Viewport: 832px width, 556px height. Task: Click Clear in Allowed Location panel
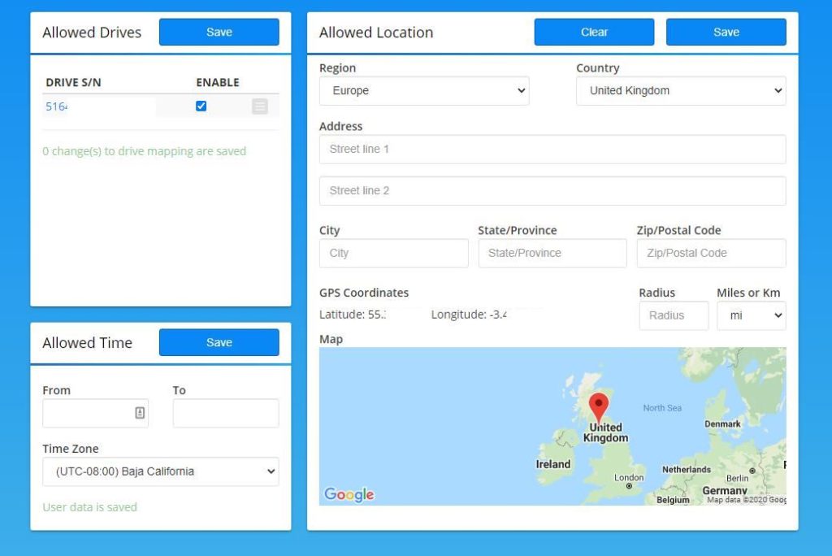(x=594, y=33)
